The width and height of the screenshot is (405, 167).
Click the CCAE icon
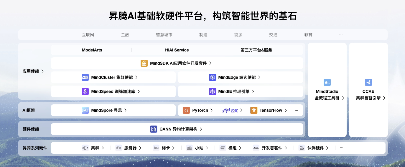point(368,82)
